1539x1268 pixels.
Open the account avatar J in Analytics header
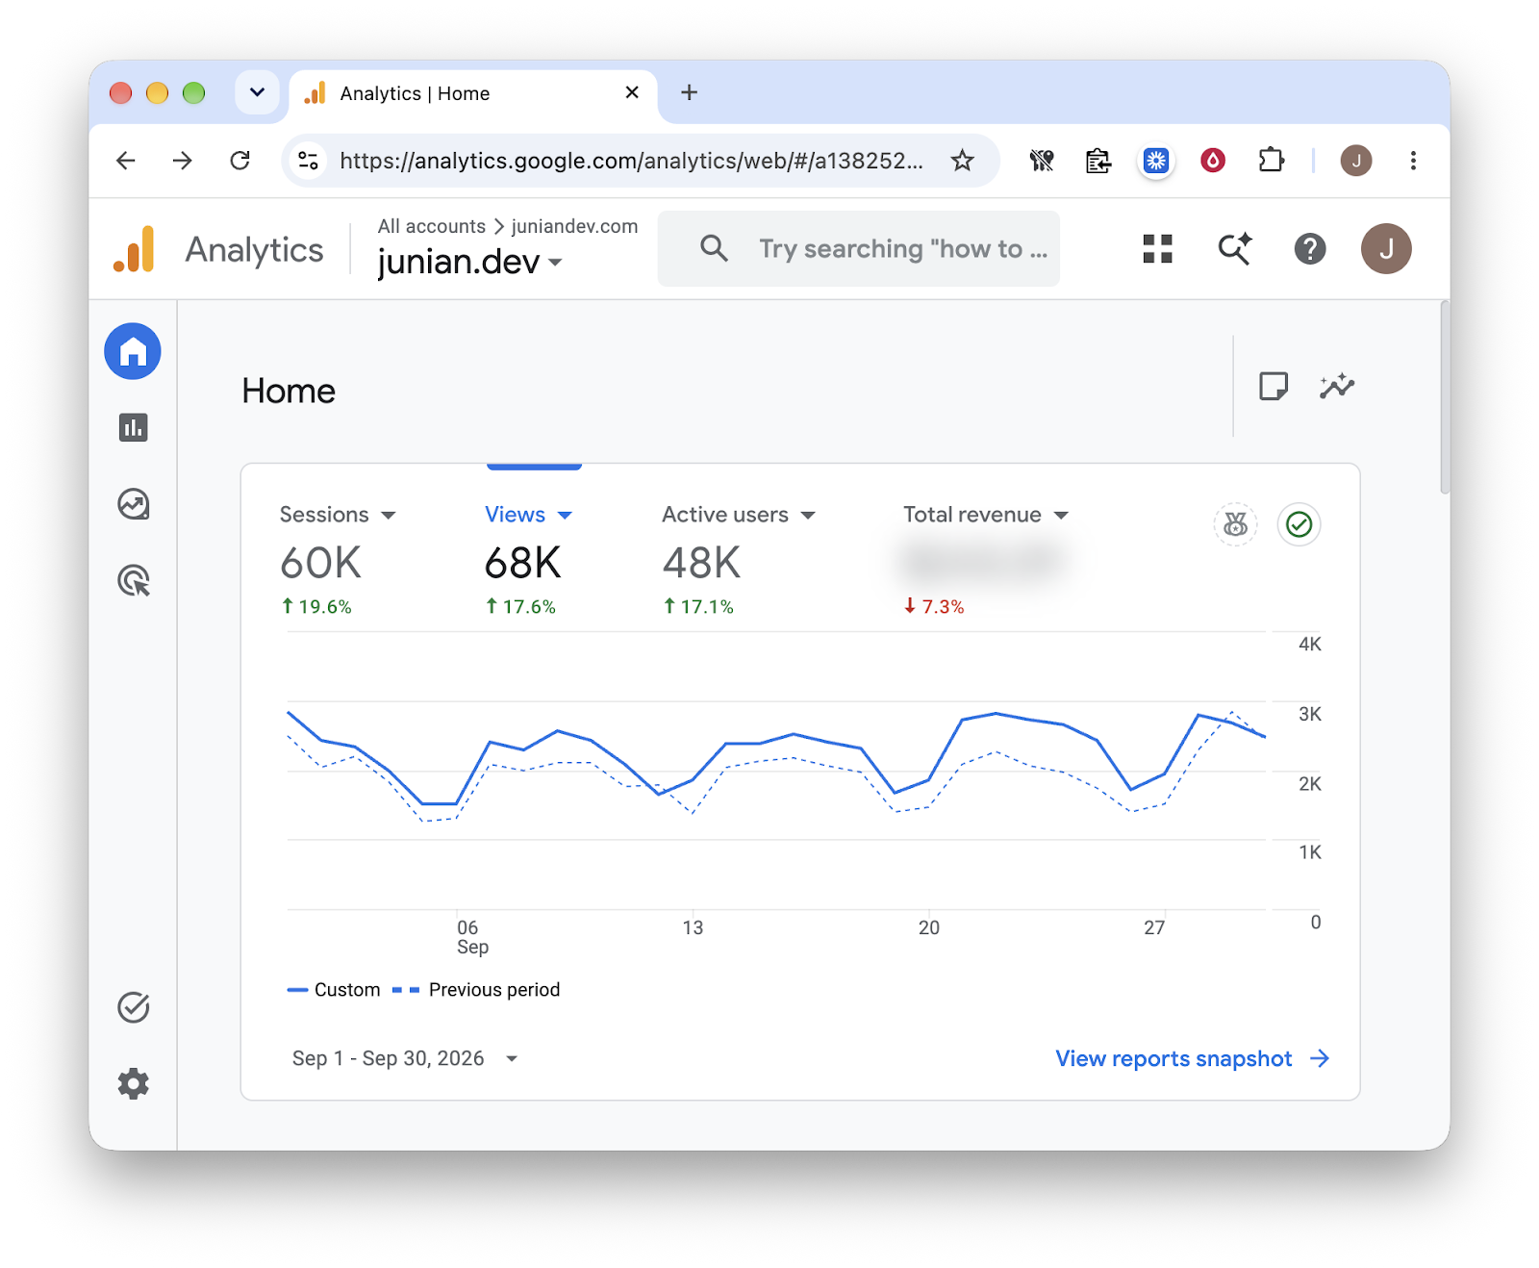(x=1386, y=248)
